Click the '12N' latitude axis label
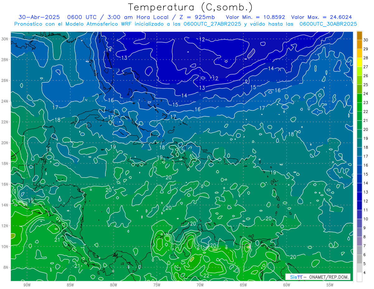The width and height of the screenshot is (374, 289). pos(5,226)
